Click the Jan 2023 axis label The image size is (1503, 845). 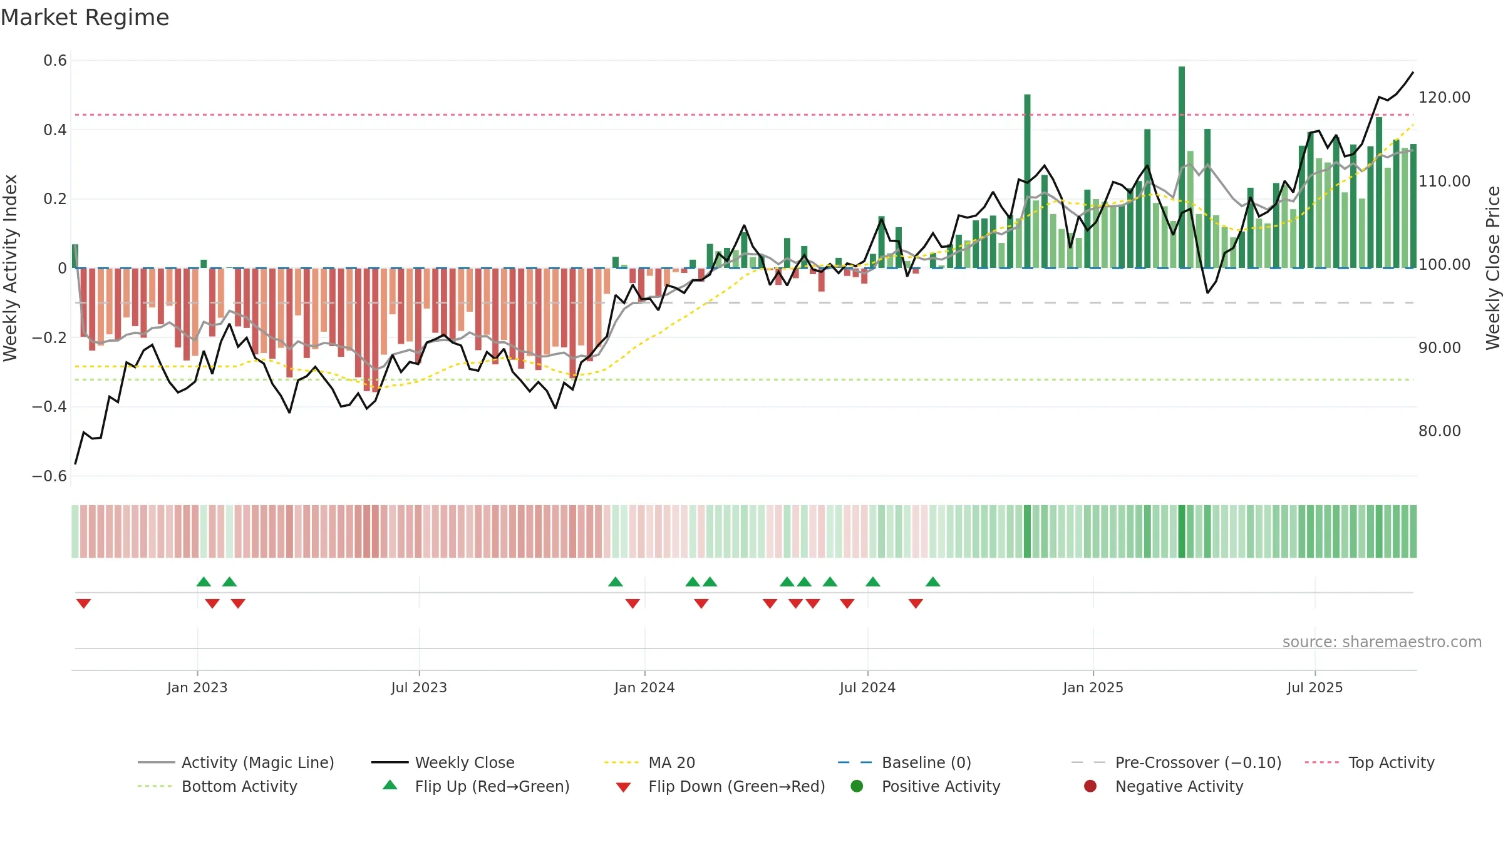[197, 687]
